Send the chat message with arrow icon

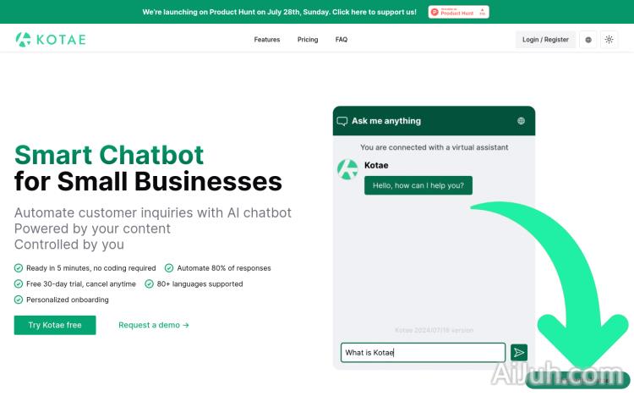pyautogui.click(x=519, y=353)
